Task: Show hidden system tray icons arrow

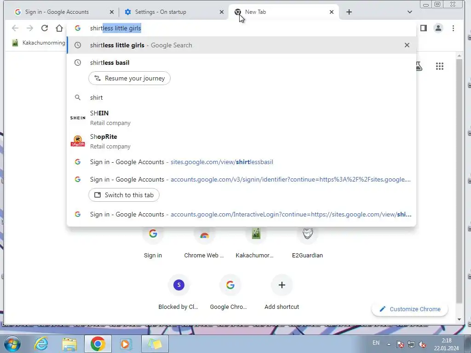Action: pos(389,344)
